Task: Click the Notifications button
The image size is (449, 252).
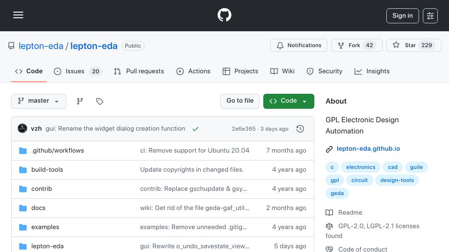Action: tap(299, 45)
